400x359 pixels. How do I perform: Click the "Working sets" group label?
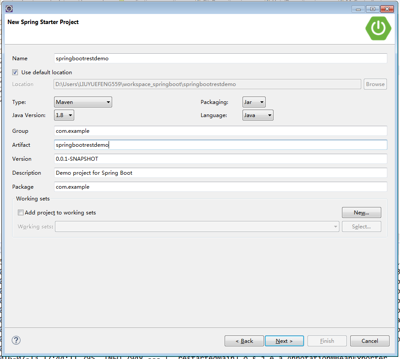pyautogui.click(x=33, y=199)
